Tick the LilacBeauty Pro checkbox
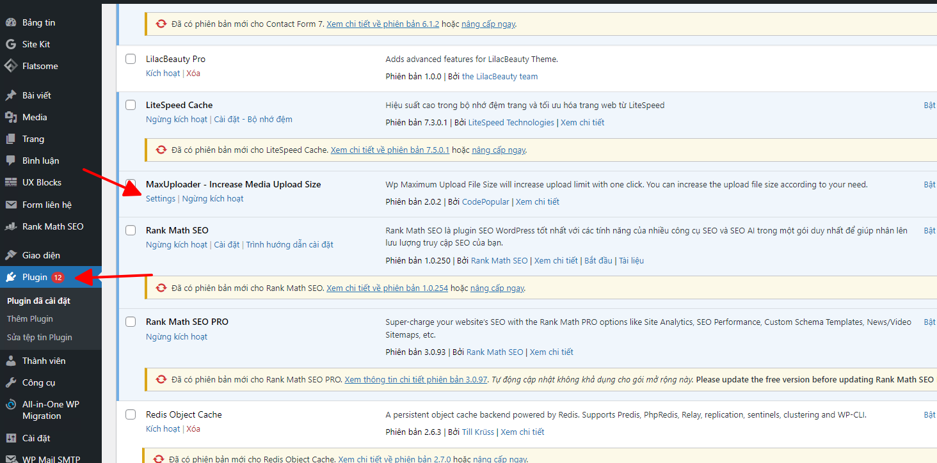This screenshot has width=937, height=463. click(x=131, y=59)
